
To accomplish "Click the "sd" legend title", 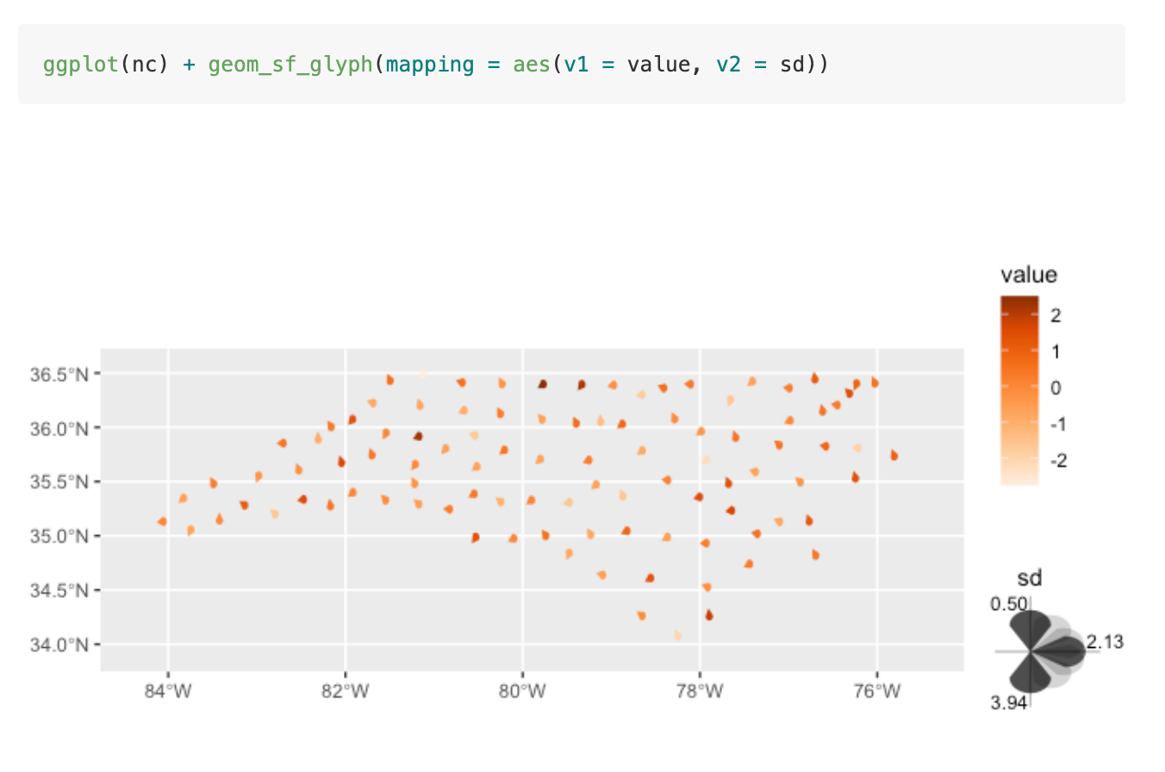I will point(1029,576).
